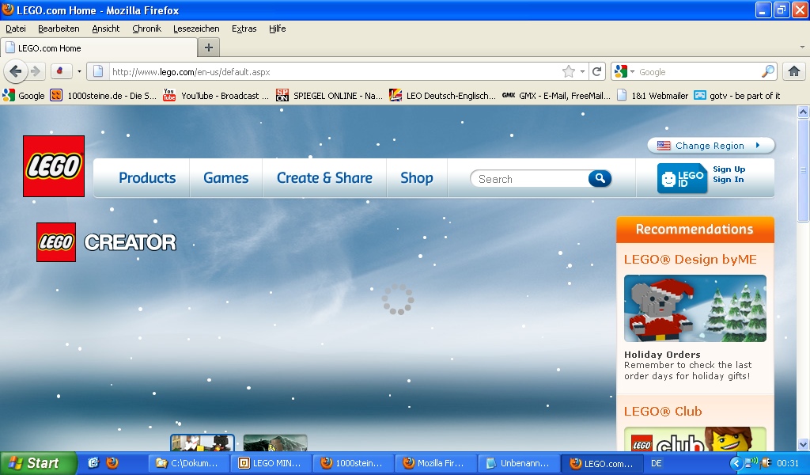Launch Firefox from the quick launch icon
Viewport: 810px width, 475px height.
click(x=112, y=463)
